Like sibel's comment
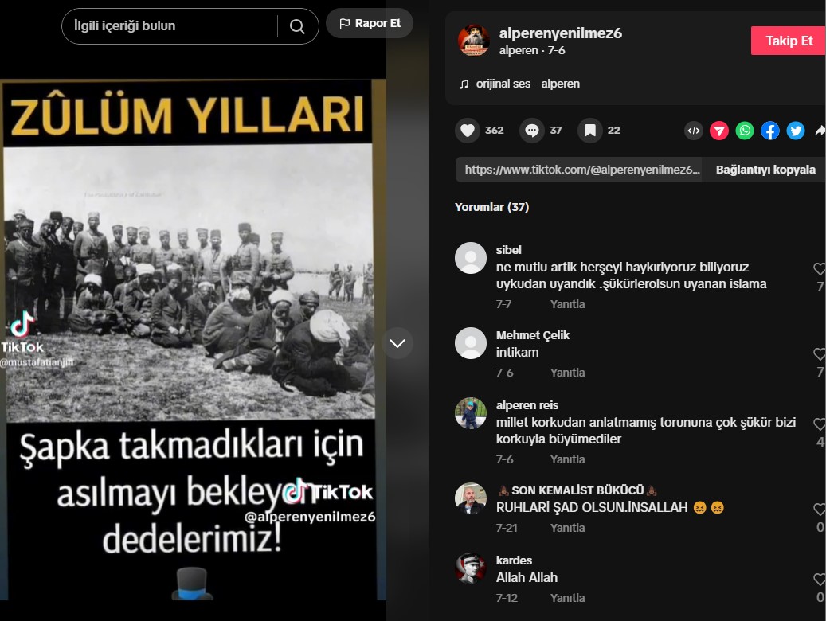 (819, 268)
